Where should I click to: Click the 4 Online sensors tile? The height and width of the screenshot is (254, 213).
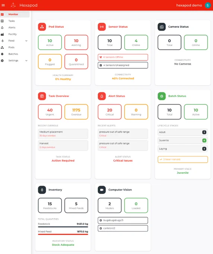[136, 42]
